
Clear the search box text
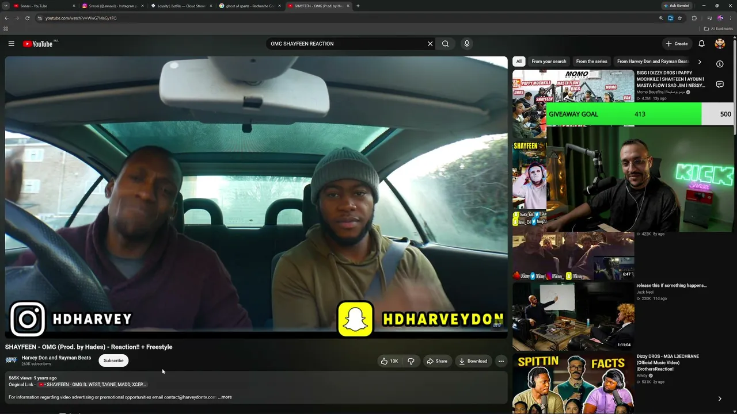(430, 44)
